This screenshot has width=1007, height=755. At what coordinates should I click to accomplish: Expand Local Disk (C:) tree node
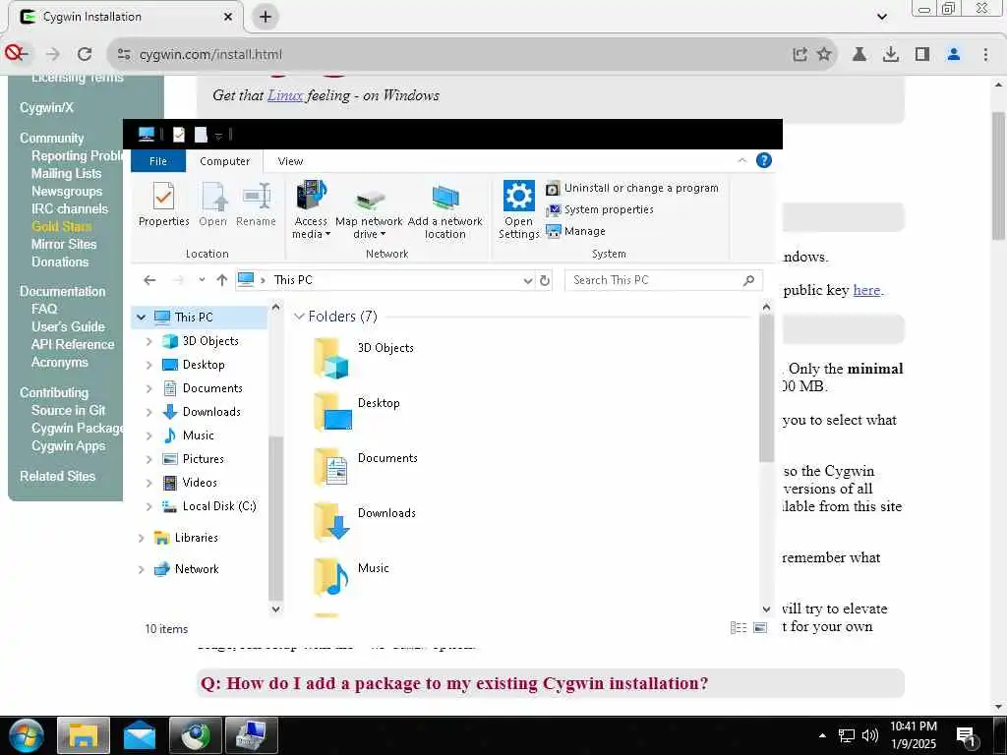pos(149,506)
